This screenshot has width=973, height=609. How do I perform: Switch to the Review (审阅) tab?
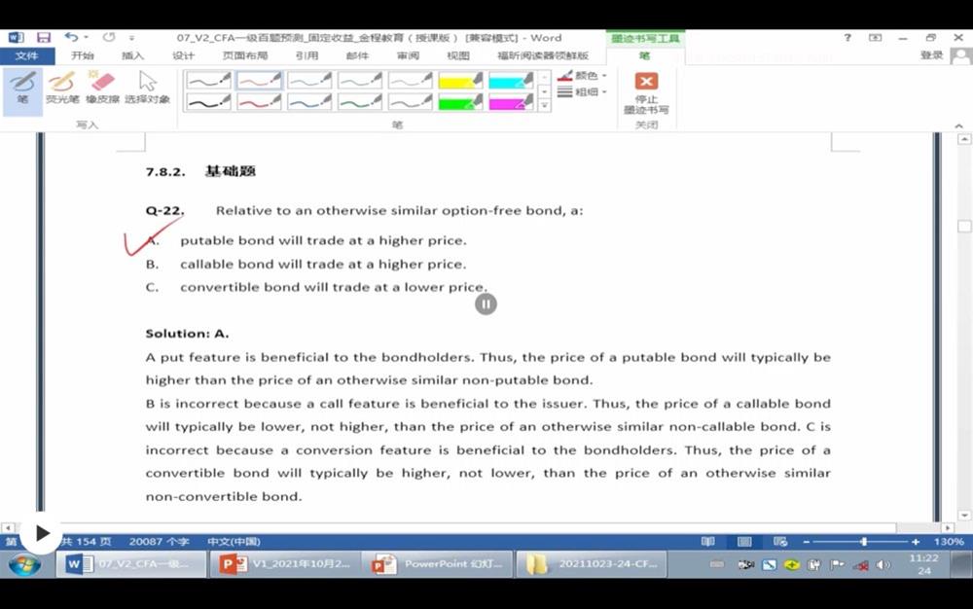pos(408,55)
